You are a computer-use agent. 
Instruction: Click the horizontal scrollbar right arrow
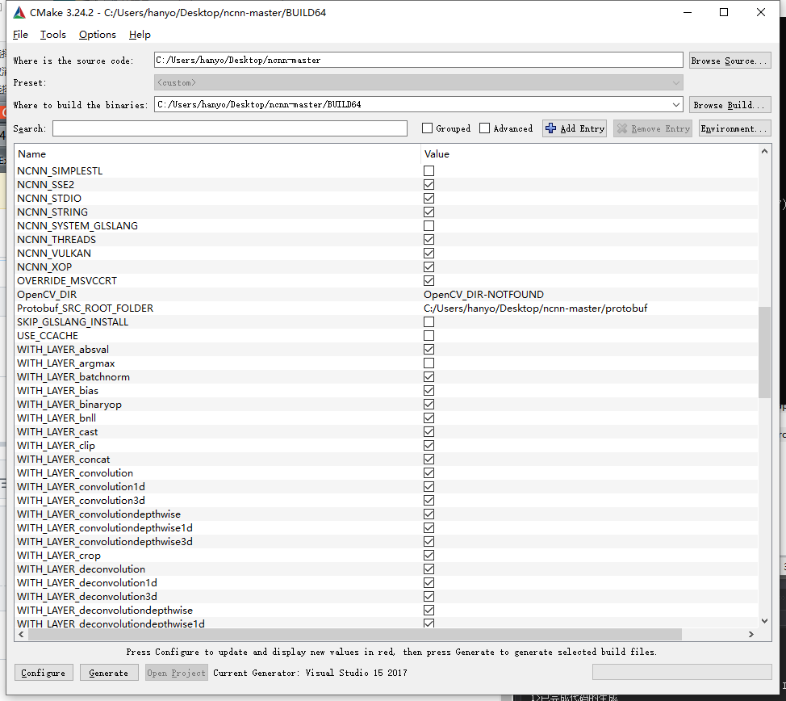click(x=751, y=634)
